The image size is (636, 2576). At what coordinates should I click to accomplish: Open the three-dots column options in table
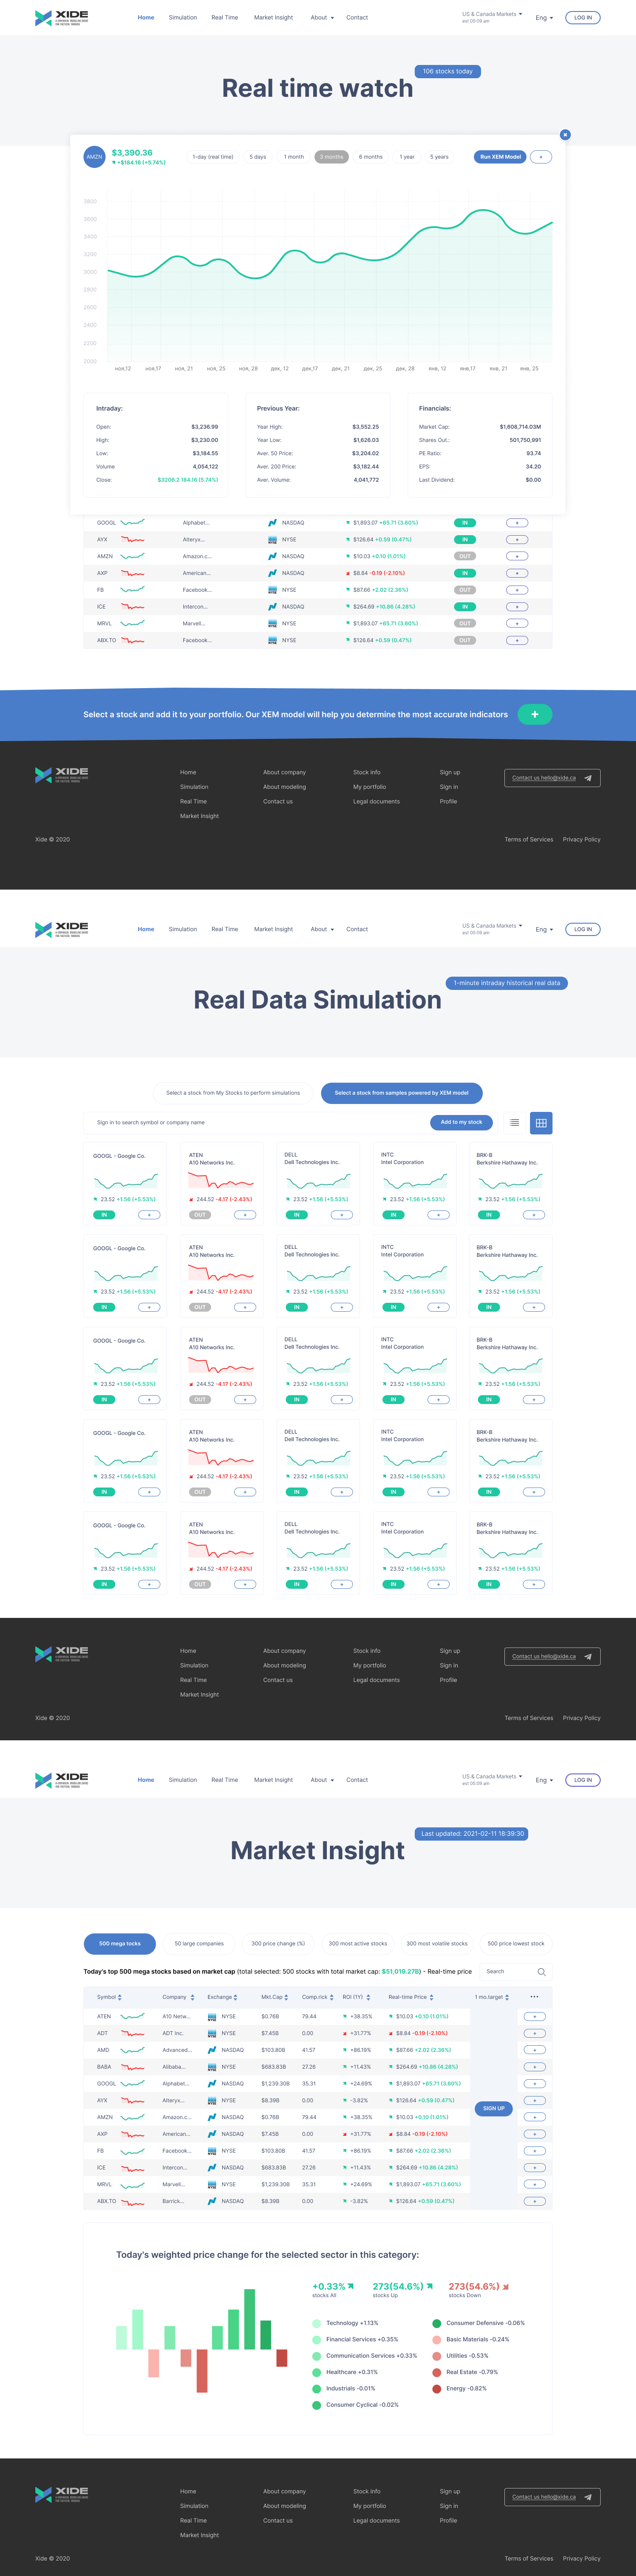click(x=534, y=1997)
